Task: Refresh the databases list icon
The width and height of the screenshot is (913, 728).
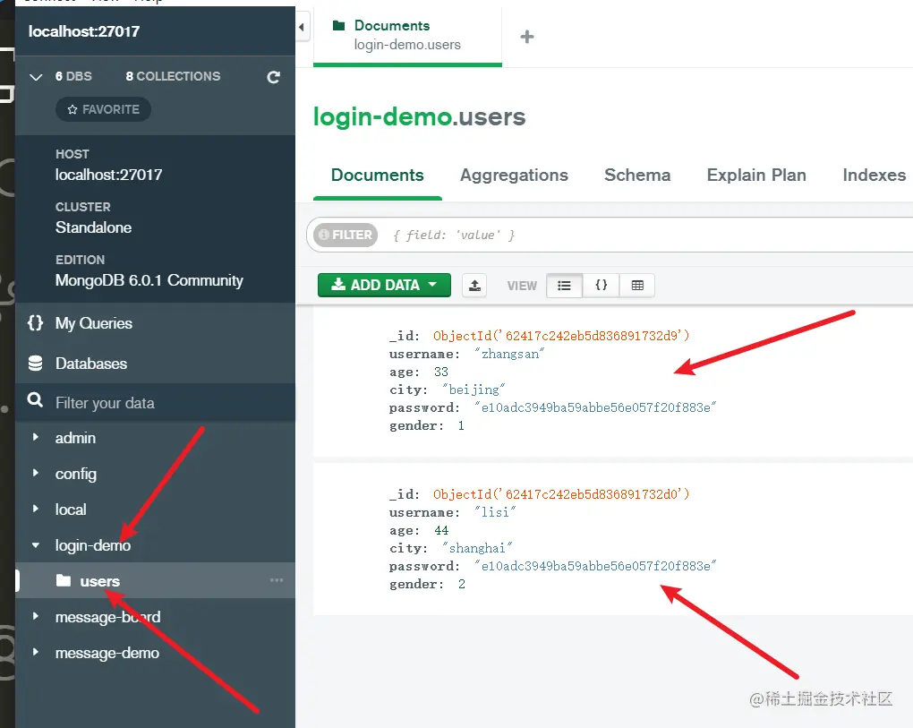Action: point(274,77)
